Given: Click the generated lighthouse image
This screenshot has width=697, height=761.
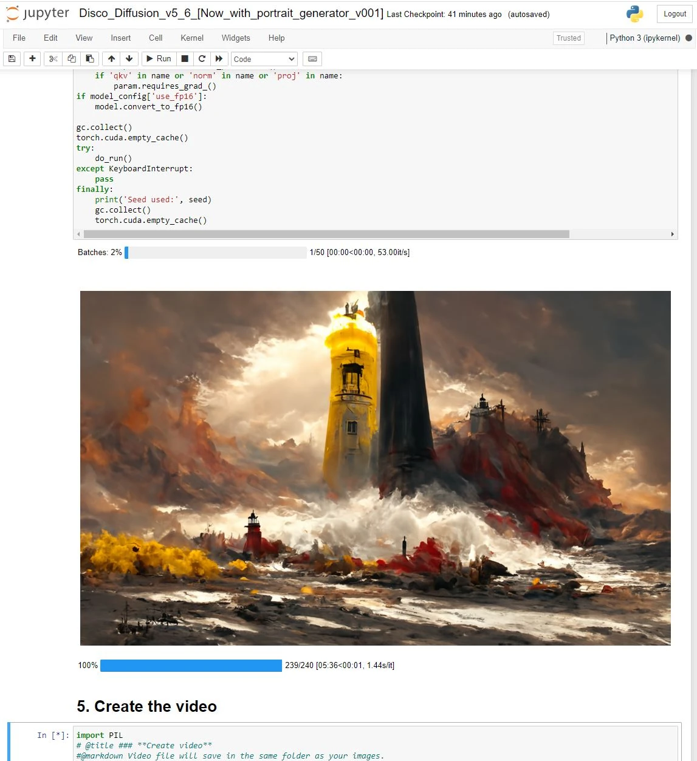Looking at the screenshot, I should click(x=376, y=468).
